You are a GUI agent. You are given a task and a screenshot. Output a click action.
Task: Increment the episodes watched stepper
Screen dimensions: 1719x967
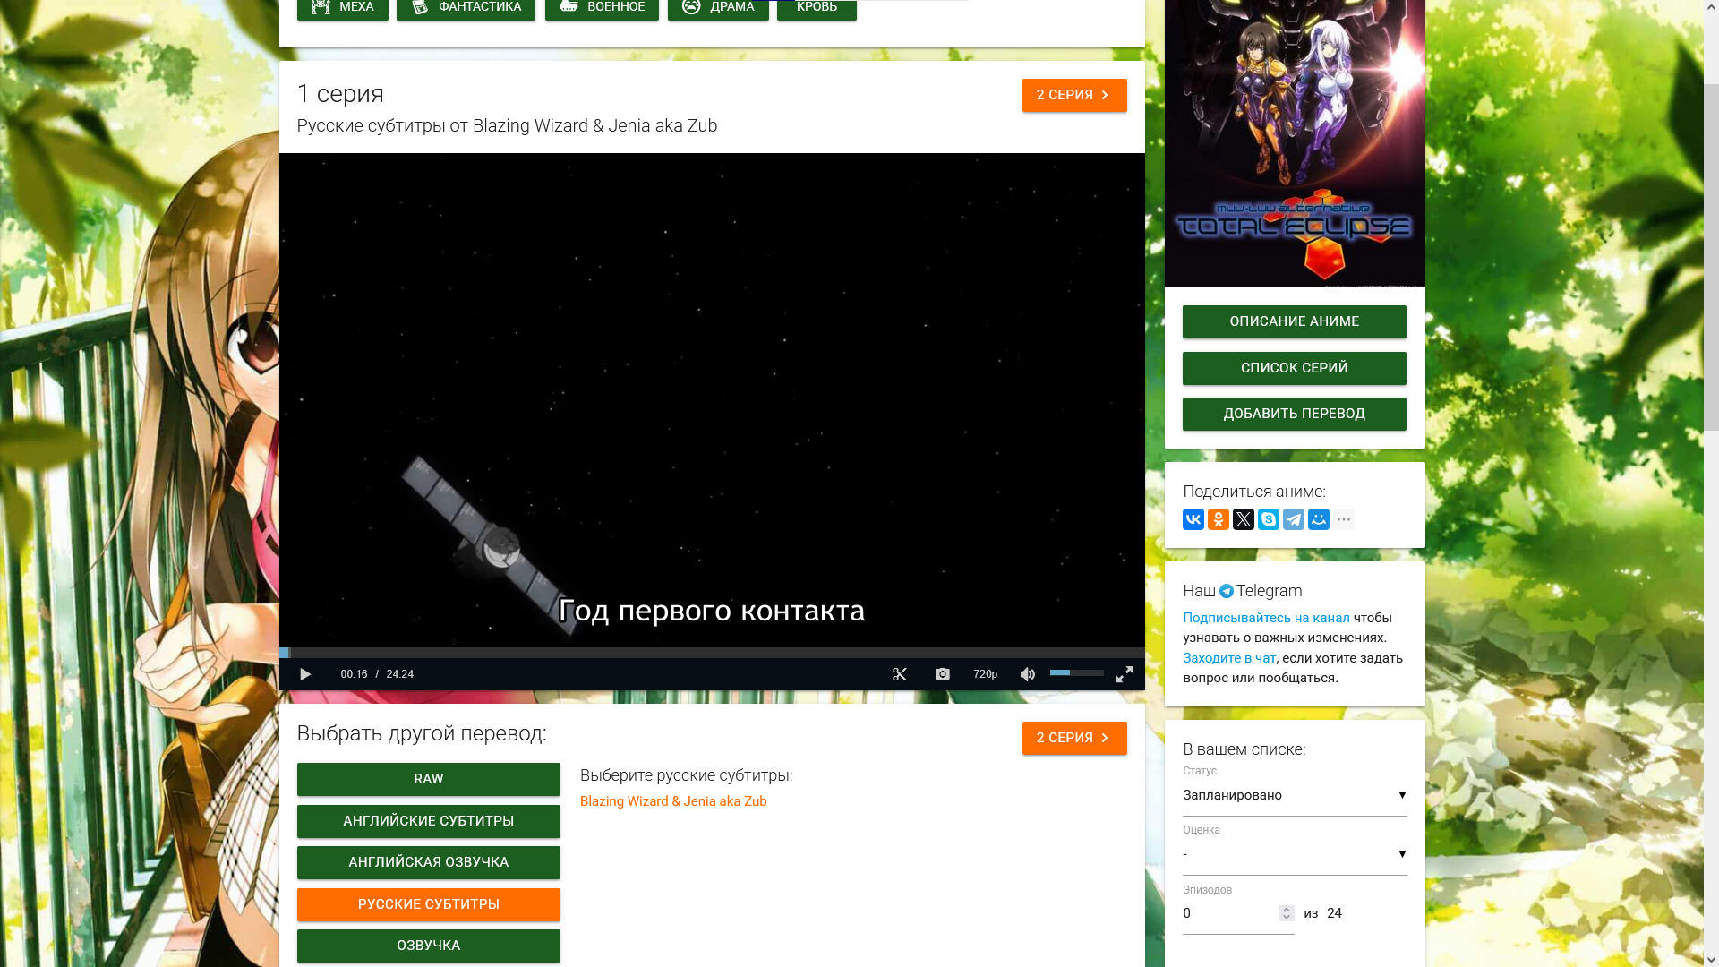1287,909
